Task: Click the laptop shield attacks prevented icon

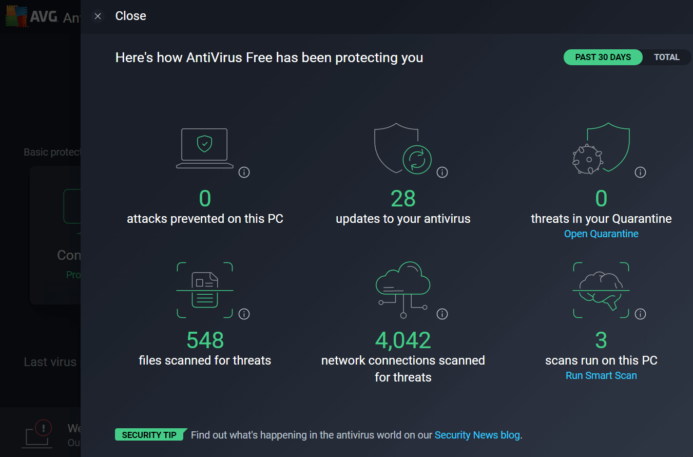Action: coord(205,148)
